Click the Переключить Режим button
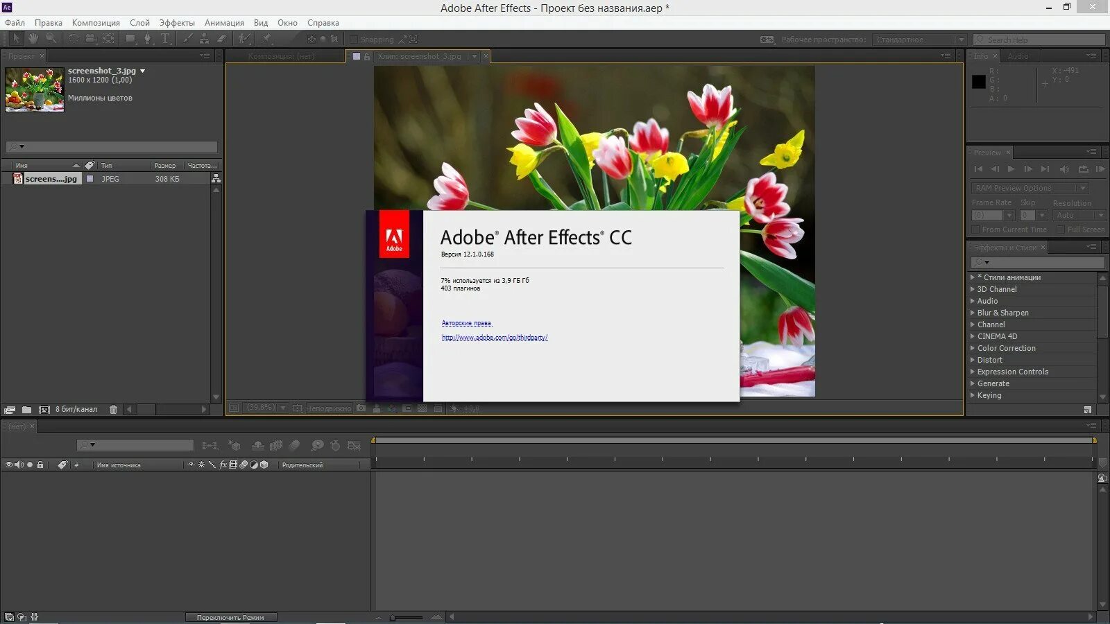Viewport: 1110px width, 624px height. pyautogui.click(x=230, y=617)
